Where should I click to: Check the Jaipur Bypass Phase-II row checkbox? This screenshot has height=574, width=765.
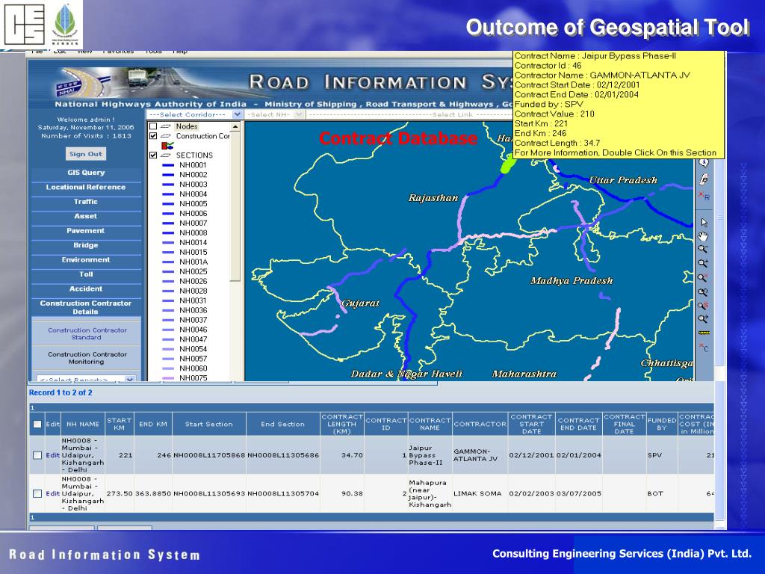37,455
